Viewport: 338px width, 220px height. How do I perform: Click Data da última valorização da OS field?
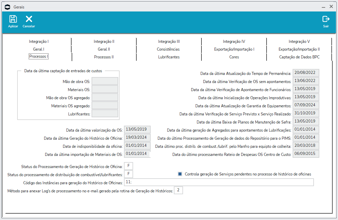[137, 130]
